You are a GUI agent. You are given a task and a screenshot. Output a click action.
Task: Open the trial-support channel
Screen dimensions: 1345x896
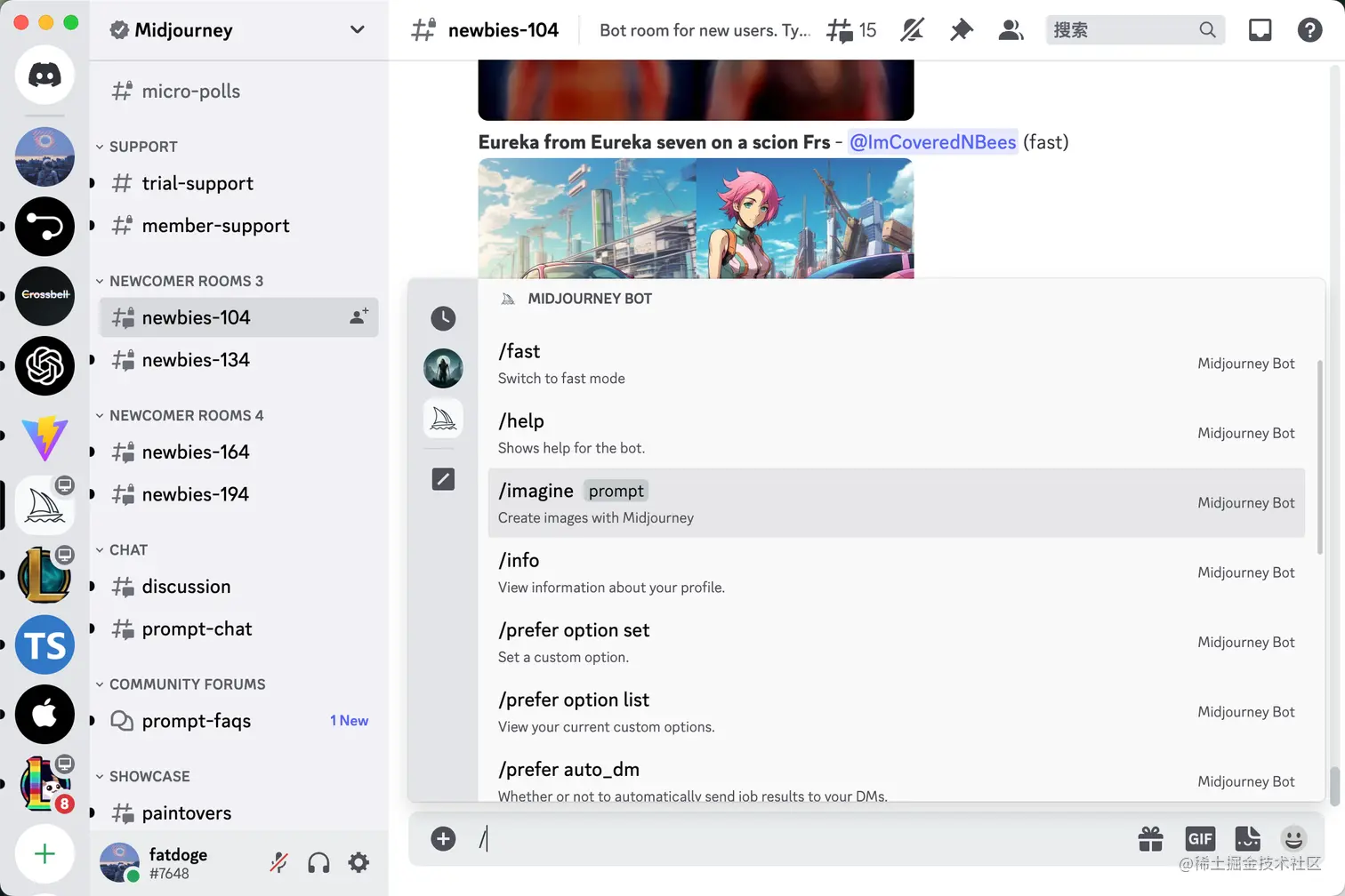tap(238, 183)
